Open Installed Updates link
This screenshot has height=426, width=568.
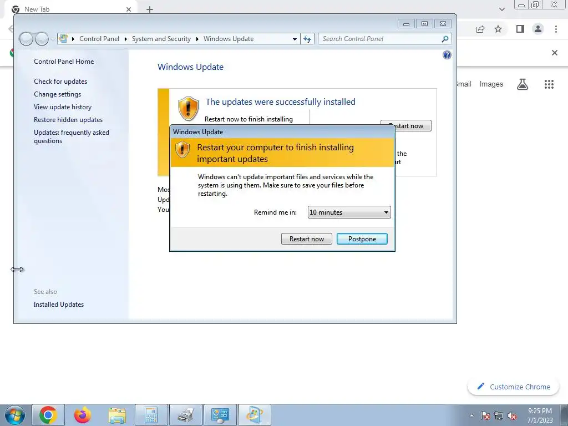pyautogui.click(x=59, y=305)
